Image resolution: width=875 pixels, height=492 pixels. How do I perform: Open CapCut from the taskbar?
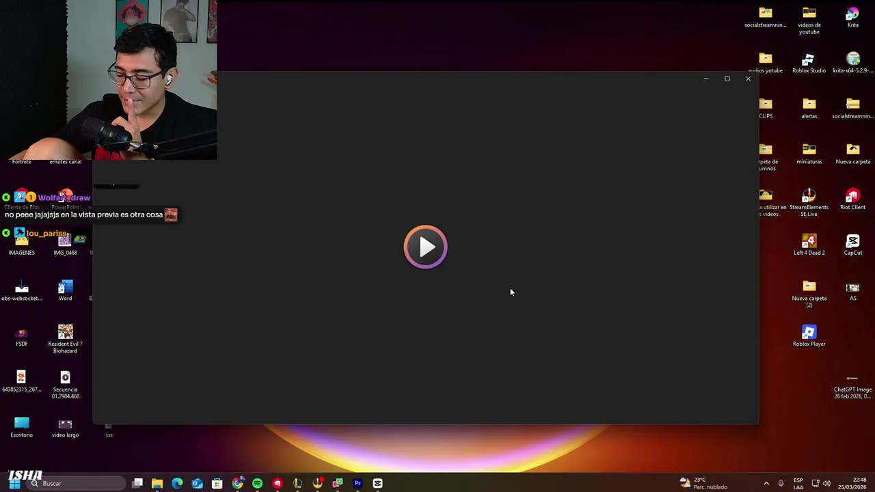point(377,483)
